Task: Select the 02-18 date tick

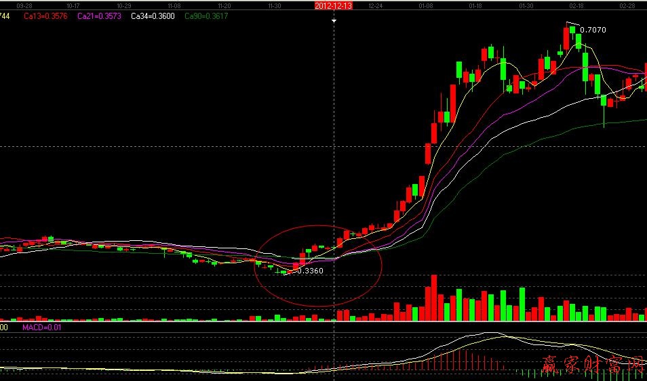Action: pos(577,5)
